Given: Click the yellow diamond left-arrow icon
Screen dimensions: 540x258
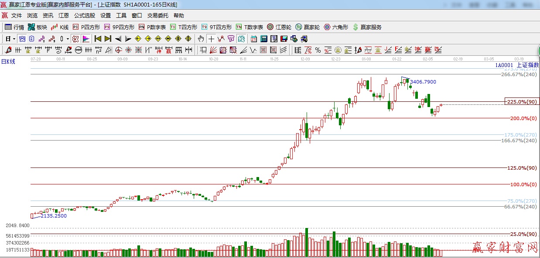Looking at the screenshot, I should pos(138,39).
